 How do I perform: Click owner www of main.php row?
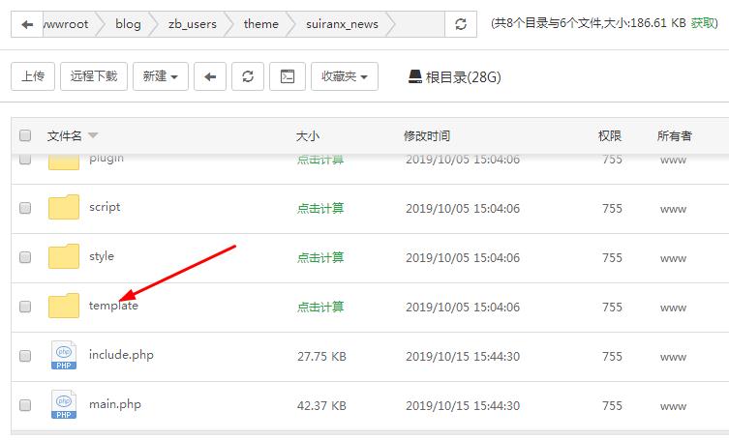(x=673, y=406)
